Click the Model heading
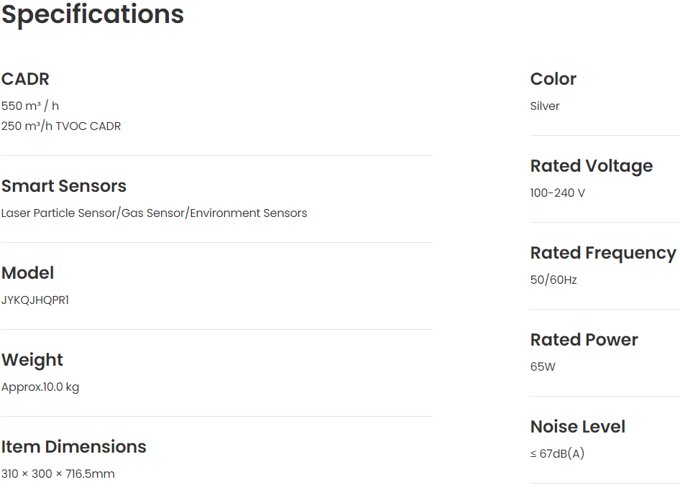680x490 pixels. tap(27, 273)
